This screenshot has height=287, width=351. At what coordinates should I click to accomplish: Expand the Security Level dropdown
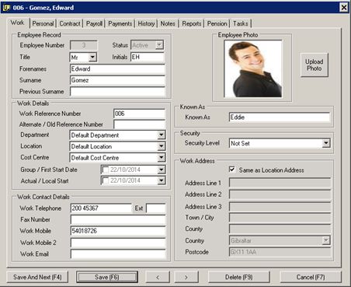click(326, 143)
